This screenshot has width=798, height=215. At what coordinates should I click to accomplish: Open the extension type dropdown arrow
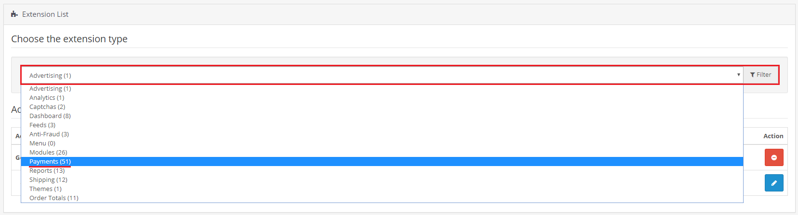coord(738,75)
